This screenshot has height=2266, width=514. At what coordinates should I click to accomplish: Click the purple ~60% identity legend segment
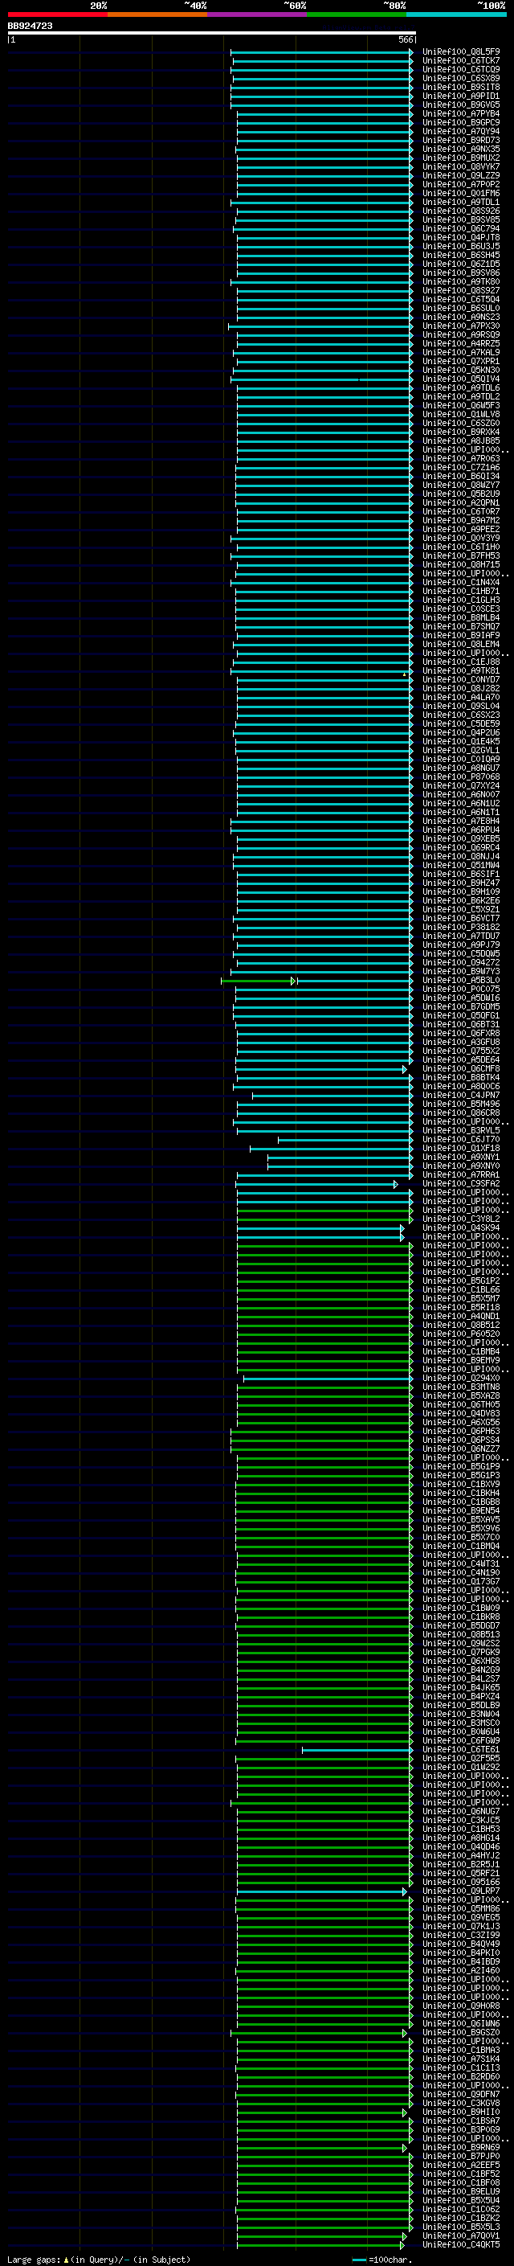[x=256, y=14]
